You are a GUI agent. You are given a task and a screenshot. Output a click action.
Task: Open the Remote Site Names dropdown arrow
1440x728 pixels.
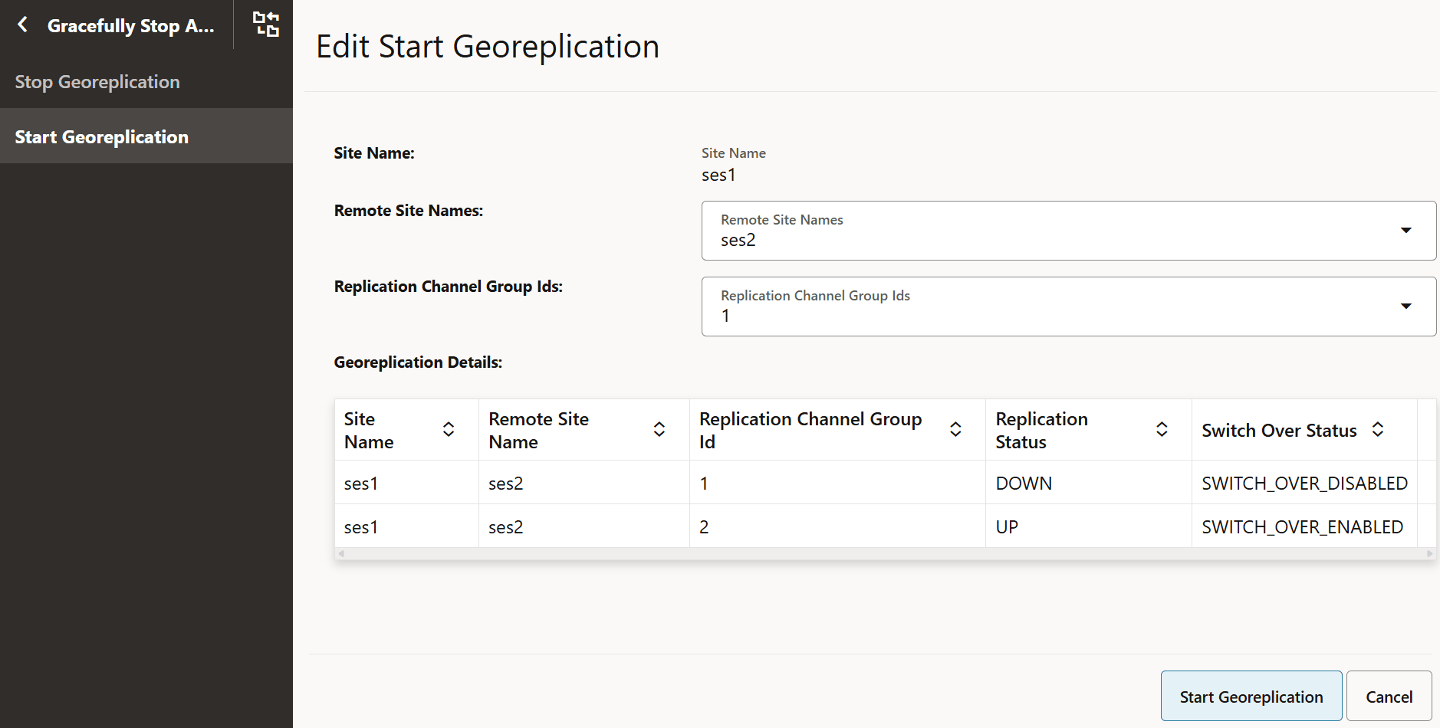pyautogui.click(x=1406, y=230)
